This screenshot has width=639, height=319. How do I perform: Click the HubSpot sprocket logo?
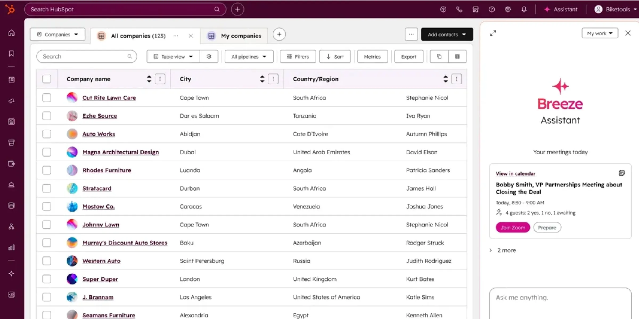tap(10, 10)
